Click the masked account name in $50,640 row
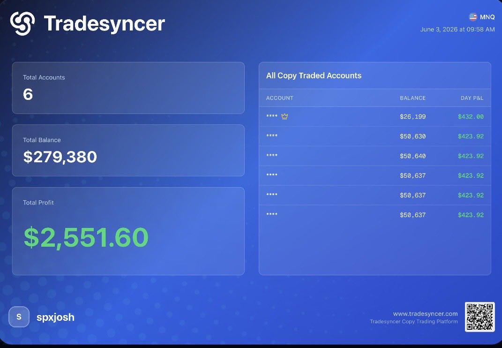The image size is (502, 348). coord(272,155)
